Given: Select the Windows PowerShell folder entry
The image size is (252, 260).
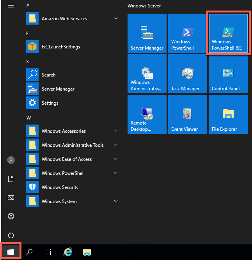Looking at the screenshot, I should (73, 173).
